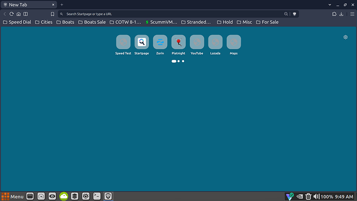
Task: Bookmark this page icon
Action: pyautogui.click(x=52, y=14)
